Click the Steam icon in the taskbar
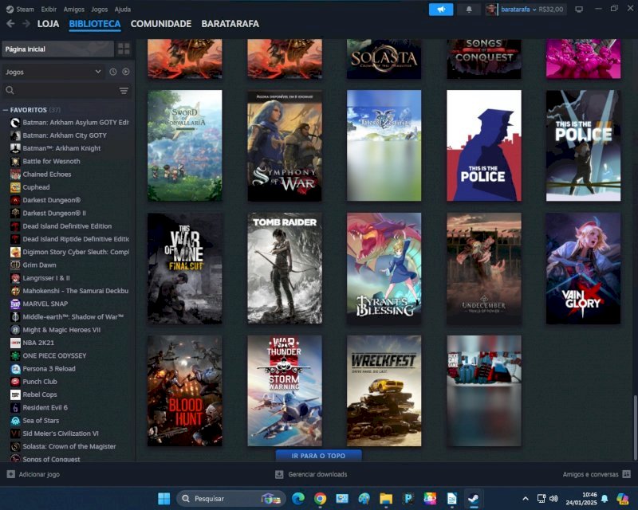The height and width of the screenshot is (510, 638). [x=473, y=498]
